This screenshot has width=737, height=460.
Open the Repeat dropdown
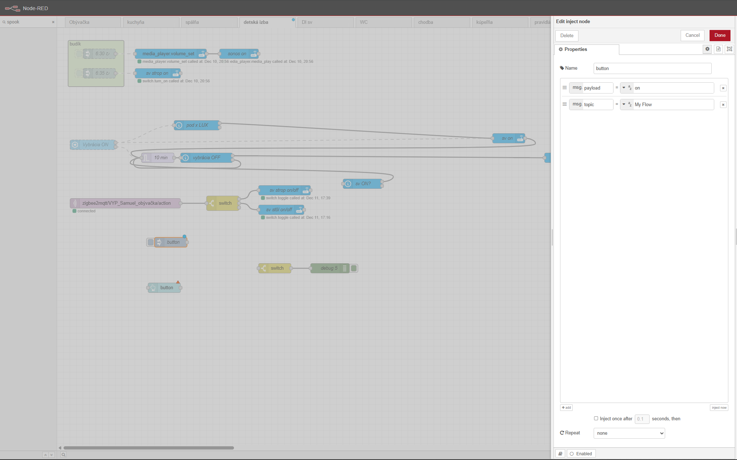click(629, 433)
